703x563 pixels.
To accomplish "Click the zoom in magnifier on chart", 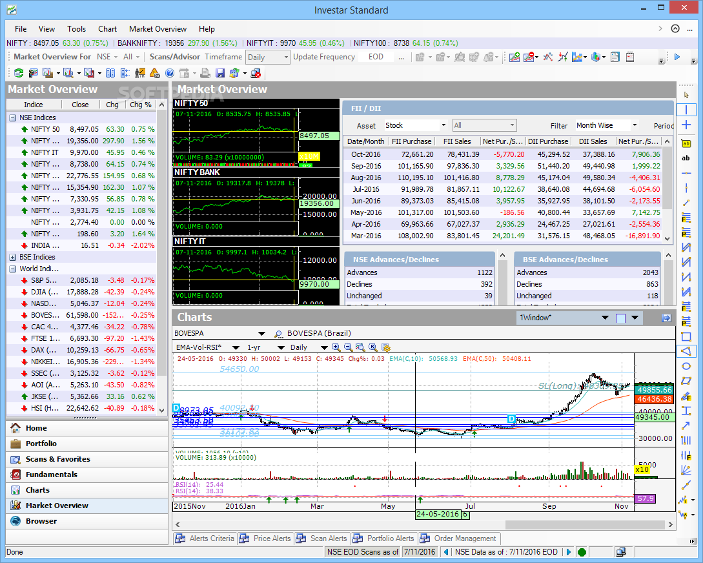I will tap(336, 347).
